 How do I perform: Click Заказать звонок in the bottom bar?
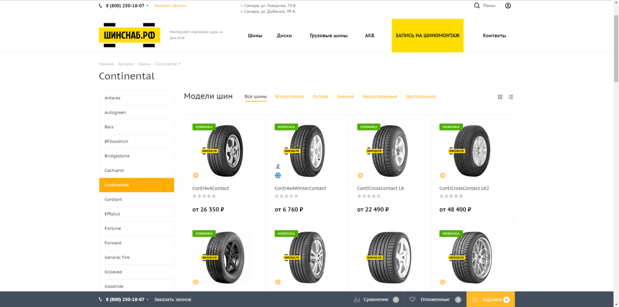172,300
